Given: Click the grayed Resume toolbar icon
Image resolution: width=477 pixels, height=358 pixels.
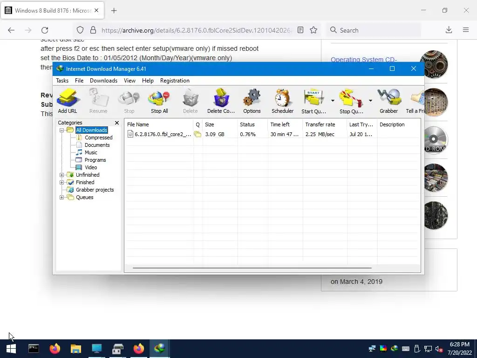Looking at the screenshot, I should click(x=98, y=101).
